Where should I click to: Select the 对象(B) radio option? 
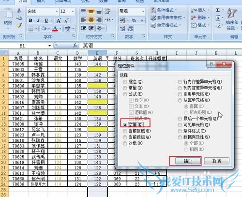coord(125,143)
